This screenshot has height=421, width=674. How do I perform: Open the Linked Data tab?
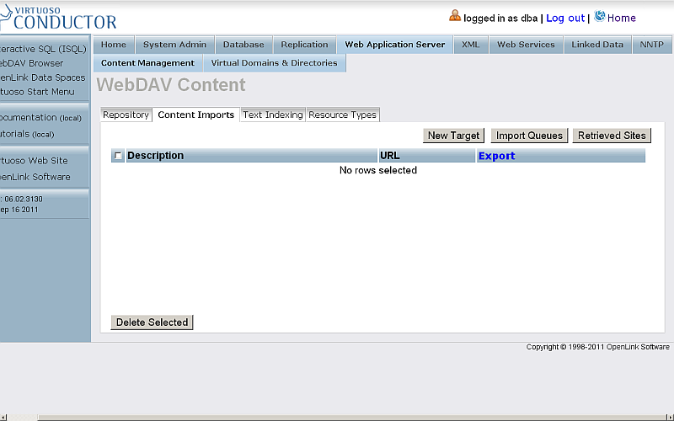[x=596, y=45]
